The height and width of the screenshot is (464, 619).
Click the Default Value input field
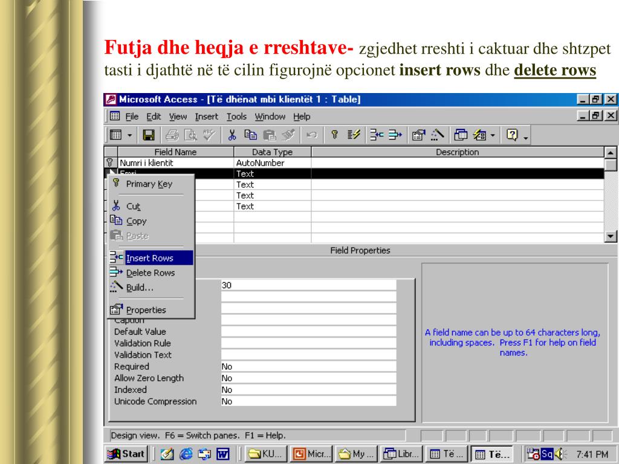[x=308, y=332]
